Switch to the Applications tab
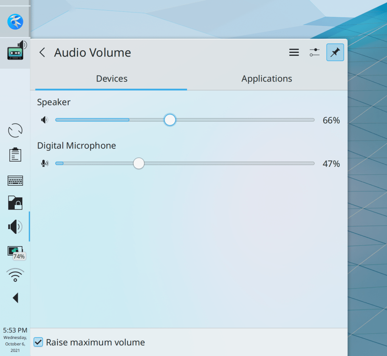387x356 pixels. [x=266, y=79]
